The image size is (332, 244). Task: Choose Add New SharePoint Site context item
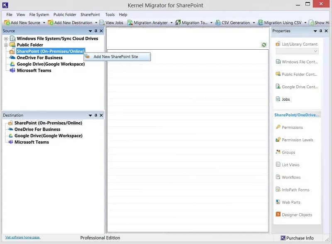click(117, 57)
